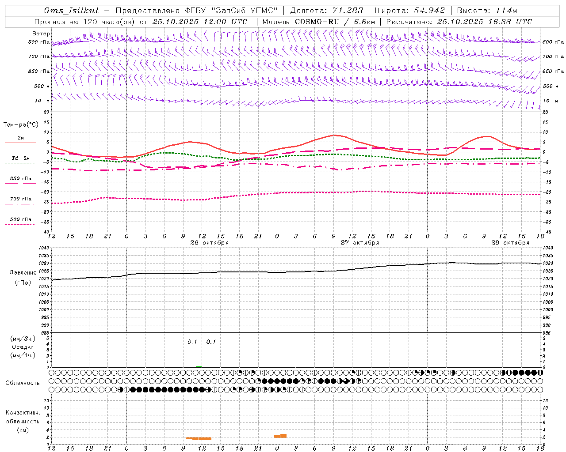Click the orange convective cloud bar on 27 октября

[x=280, y=436]
